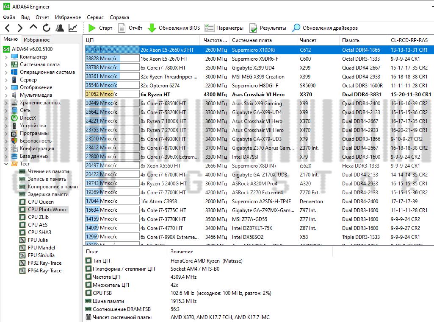Select the CPU Queen benchmark icon

pos(22,202)
